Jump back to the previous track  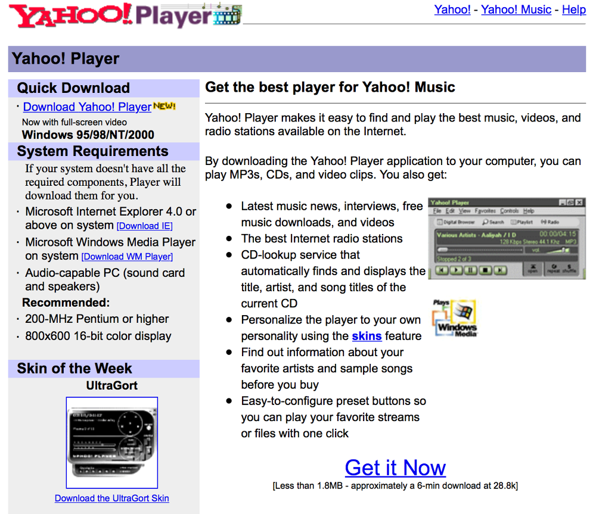442,270
